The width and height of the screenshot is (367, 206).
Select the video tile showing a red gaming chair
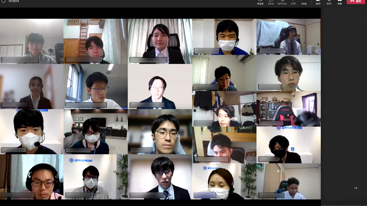coord(288,109)
